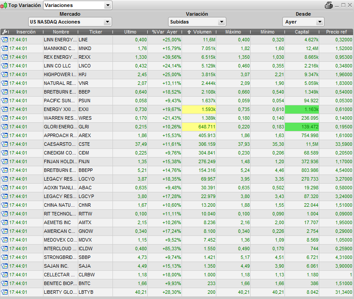
Task: Sort by Volumen column header
Action: (199, 32)
